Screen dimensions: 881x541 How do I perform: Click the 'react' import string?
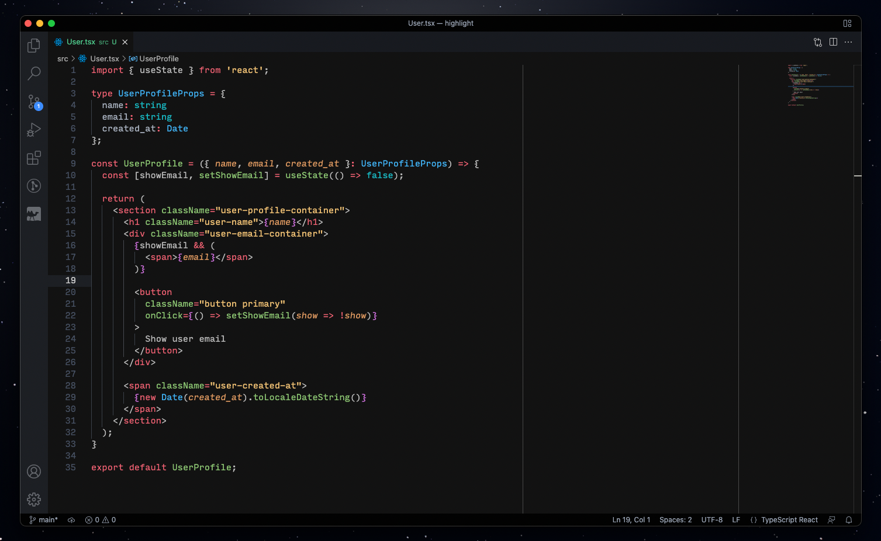click(245, 70)
